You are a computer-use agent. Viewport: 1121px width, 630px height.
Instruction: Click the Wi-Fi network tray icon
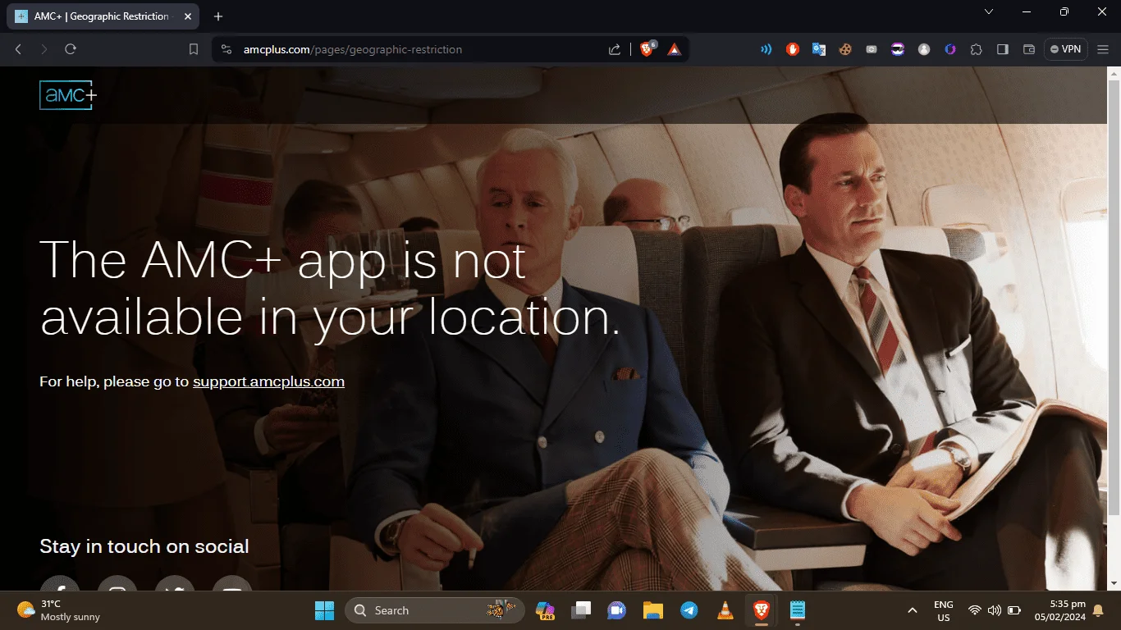pos(975,610)
